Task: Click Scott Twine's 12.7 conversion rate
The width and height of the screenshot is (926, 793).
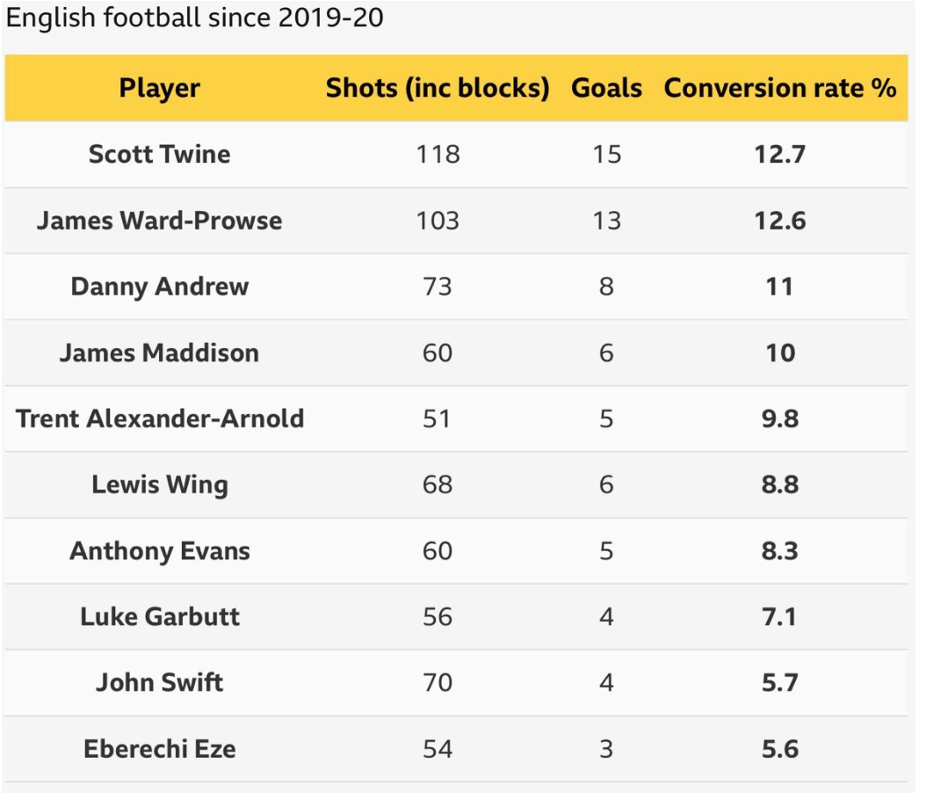Action: tap(780, 154)
